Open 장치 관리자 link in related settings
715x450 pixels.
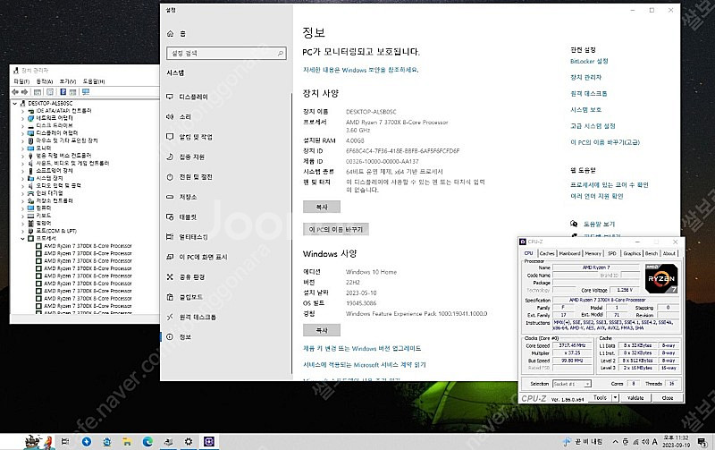[586, 78]
